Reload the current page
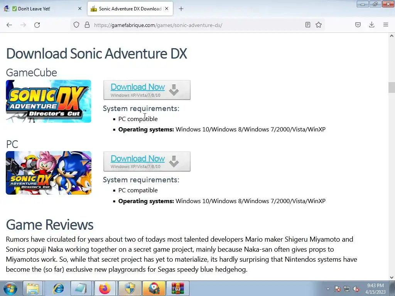This screenshot has width=395, height=296. [37, 25]
